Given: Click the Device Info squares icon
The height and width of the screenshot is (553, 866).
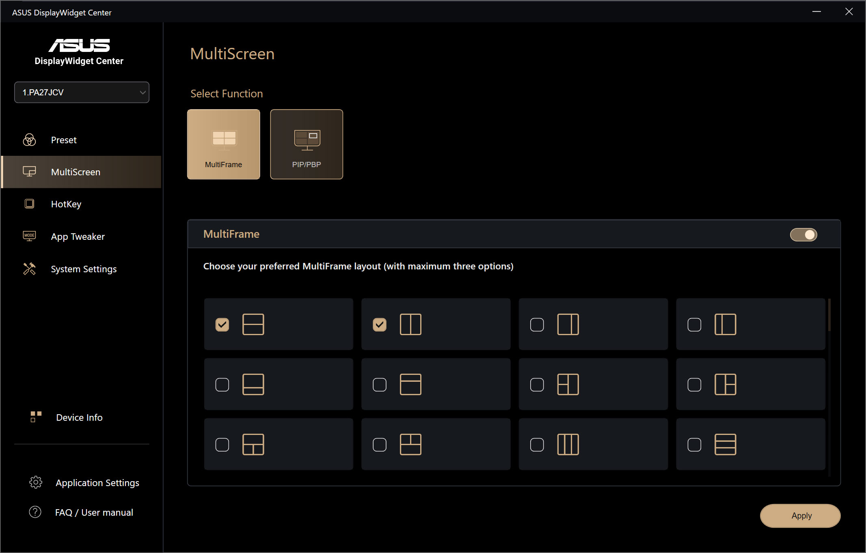Looking at the screenshot, I should coord(36,417).
